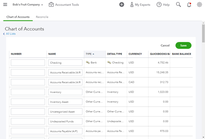Click the page vertical scrollbar thumb
The height and width of the screenshot is (139, 205).
coord(203,33)
